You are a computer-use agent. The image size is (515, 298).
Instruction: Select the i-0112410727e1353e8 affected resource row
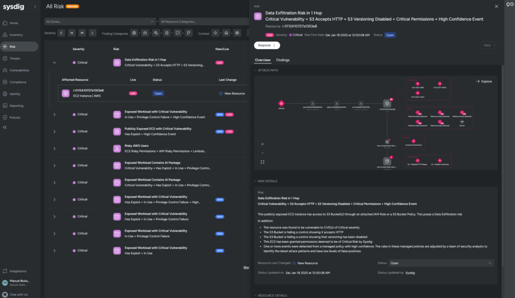(x=153, y=93)
